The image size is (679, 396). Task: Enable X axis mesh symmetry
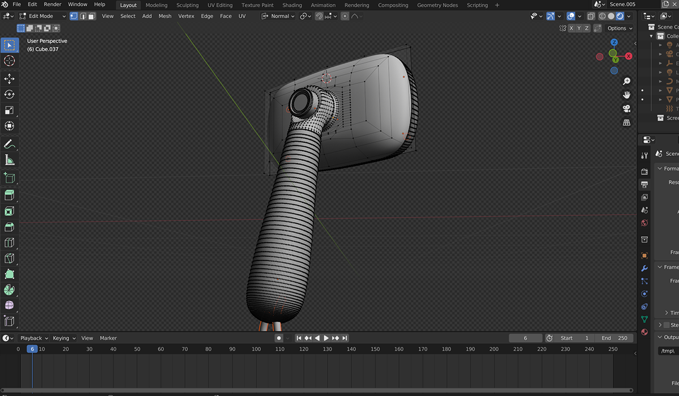point(571,28)
